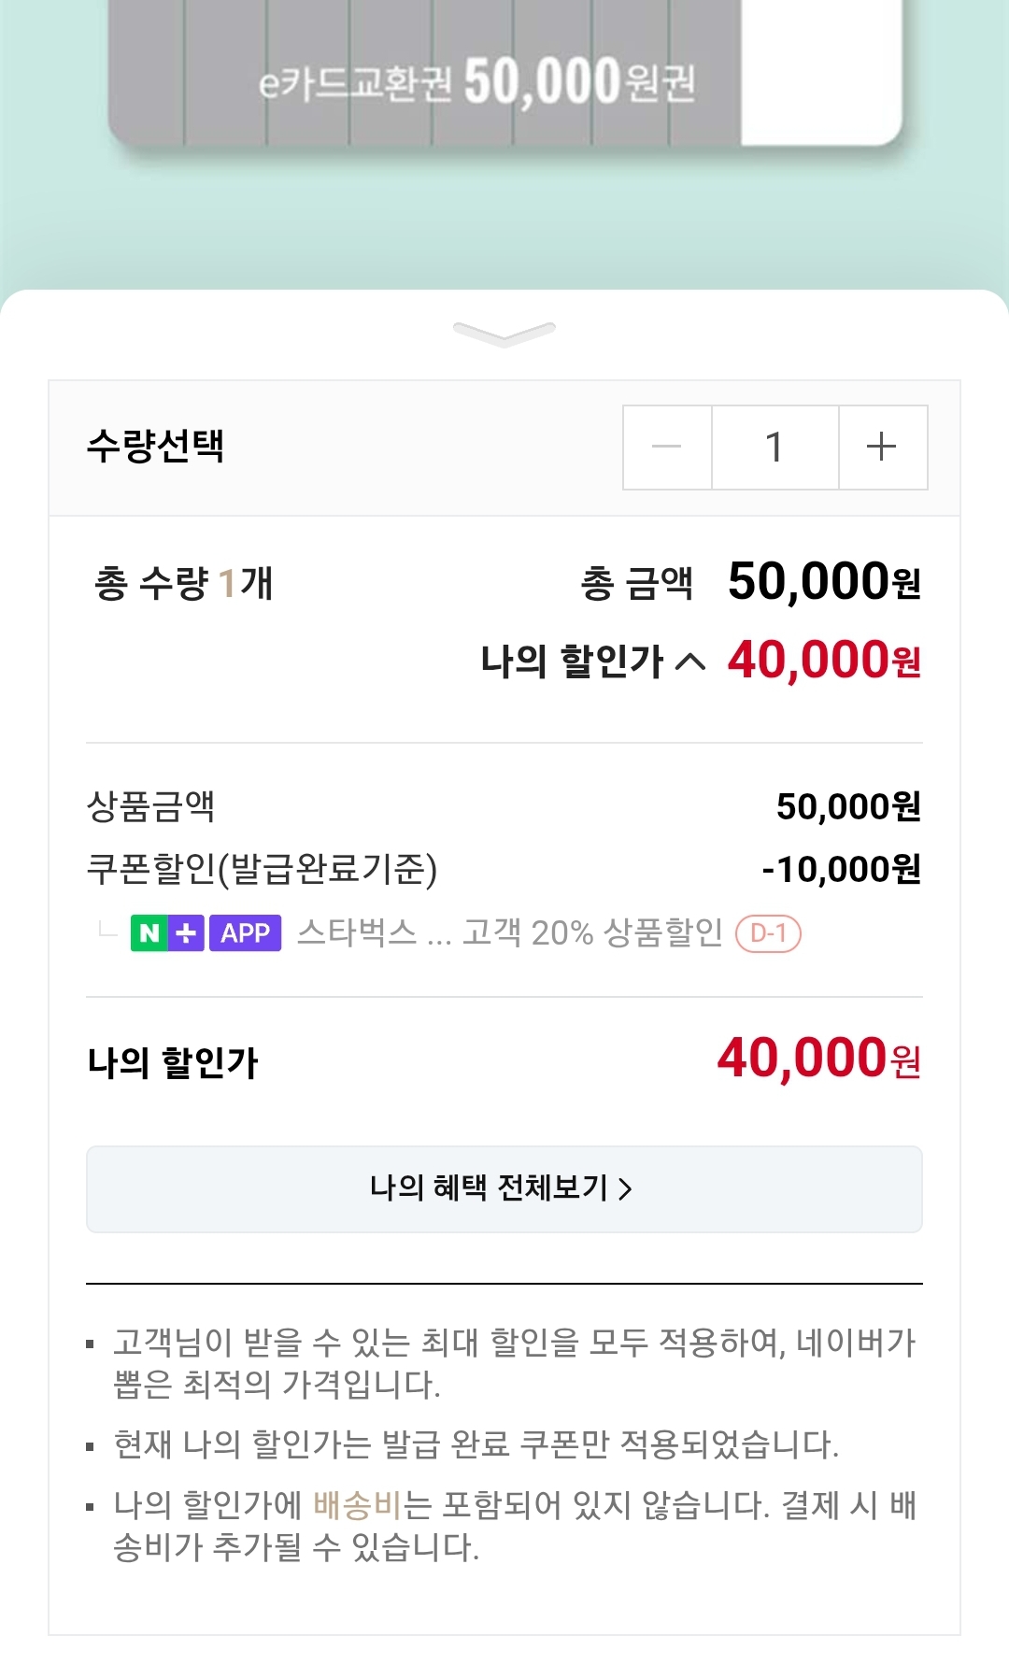This screenshot has height=1678, width=1009.
Task: Tap the 총 금액 50,000원 amount
Action: [824, 582]
